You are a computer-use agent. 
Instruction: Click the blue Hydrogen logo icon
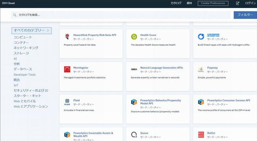(x=201, y=37)
